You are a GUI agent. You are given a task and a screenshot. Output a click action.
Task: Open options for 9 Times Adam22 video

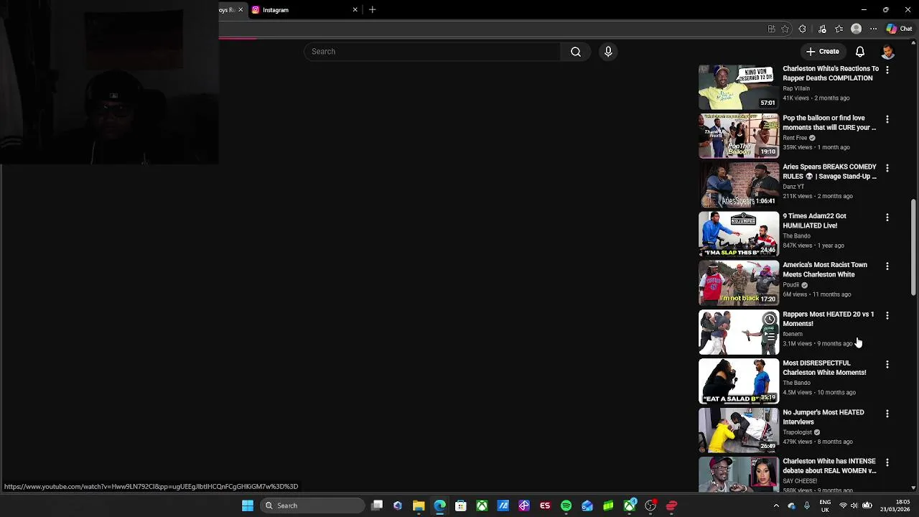(x=887, y=217)
